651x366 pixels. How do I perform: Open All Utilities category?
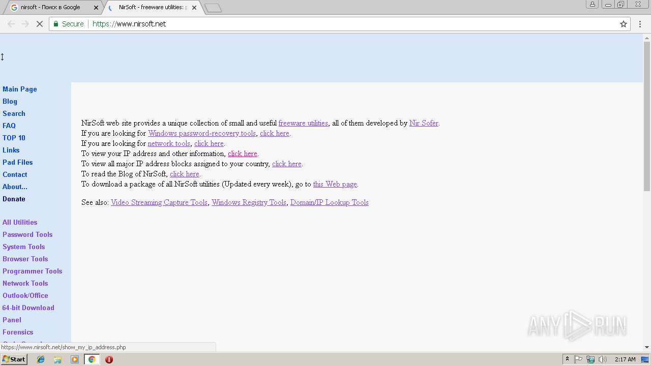(20, 222)
